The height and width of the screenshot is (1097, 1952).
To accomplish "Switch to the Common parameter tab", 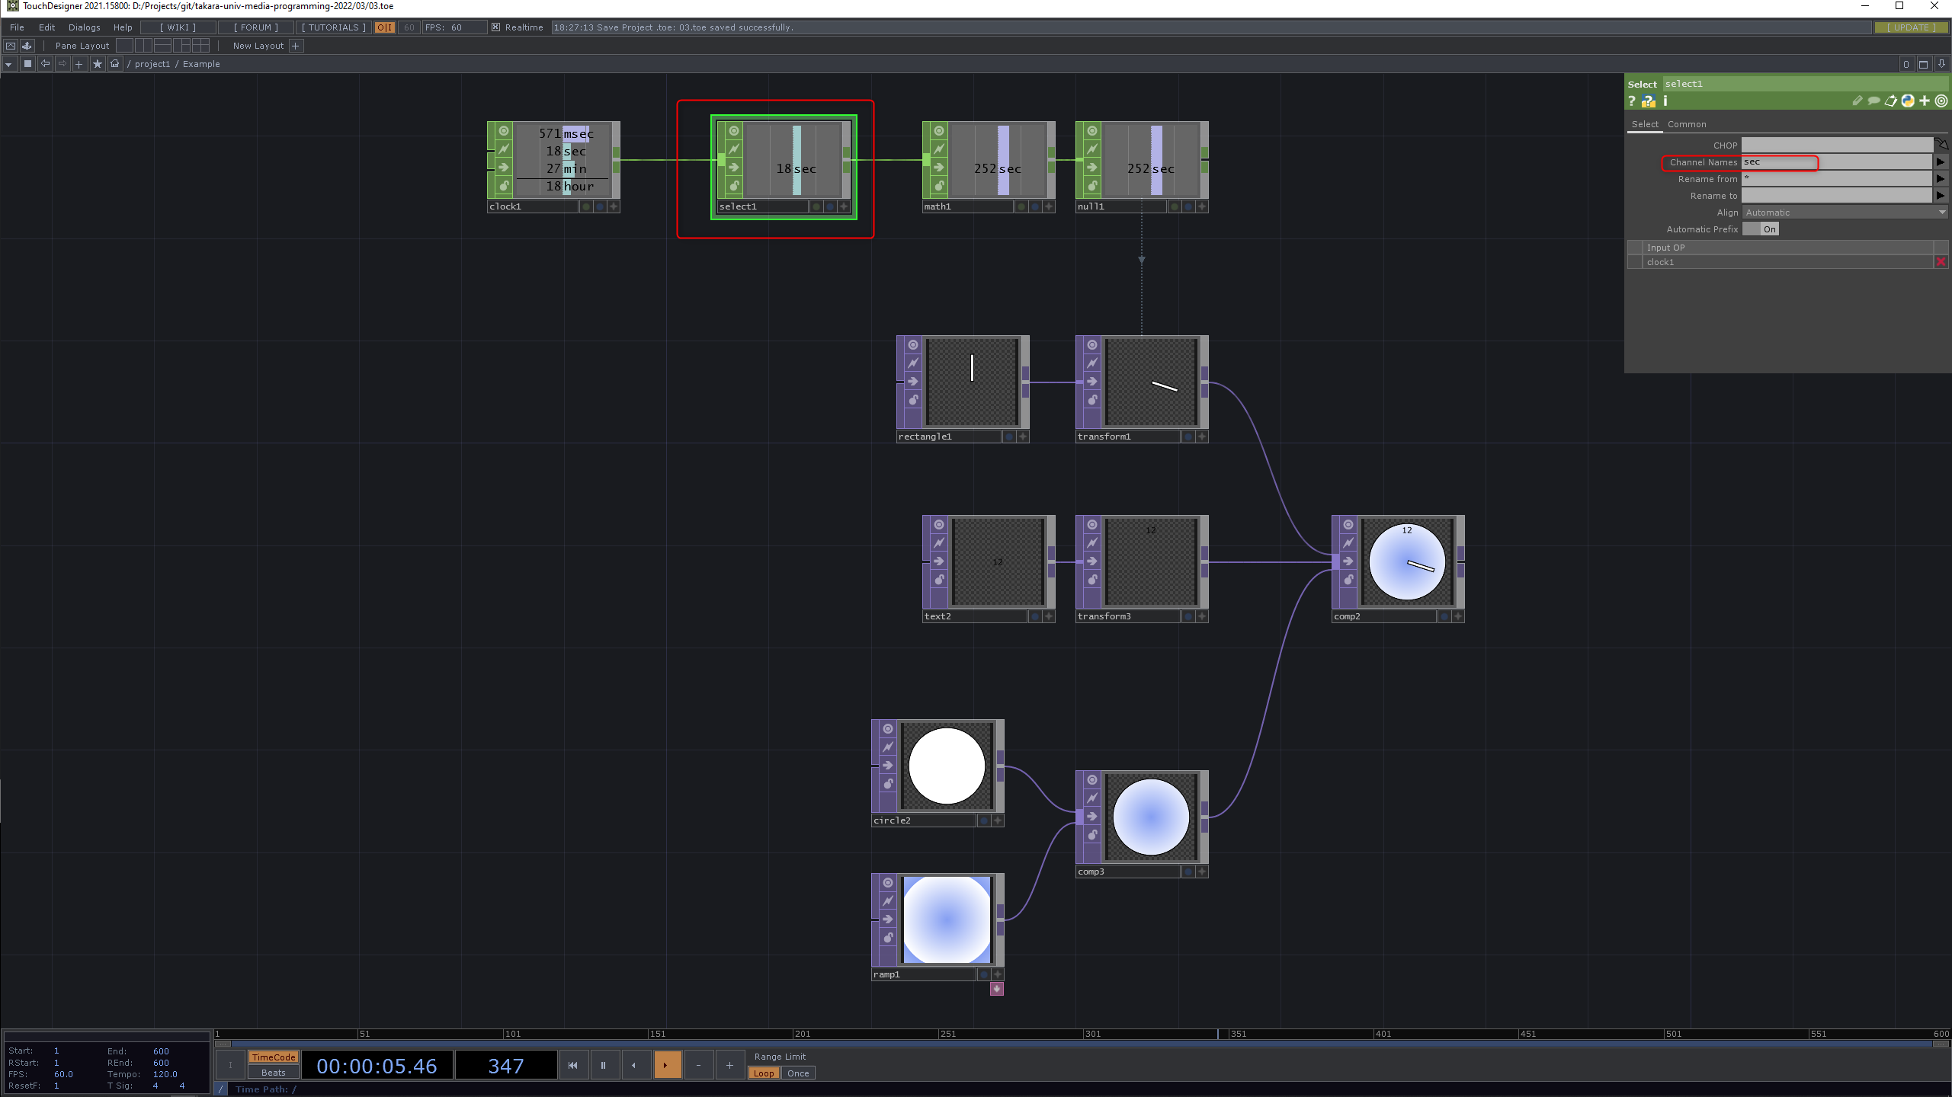I will pyautogui.click(x=1686, y=124).
